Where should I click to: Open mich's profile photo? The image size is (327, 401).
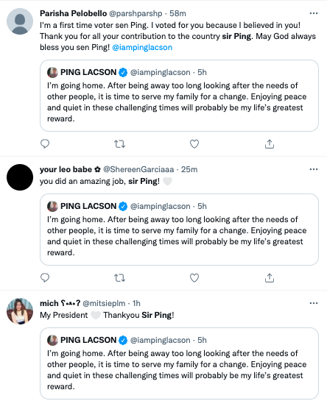20,311
